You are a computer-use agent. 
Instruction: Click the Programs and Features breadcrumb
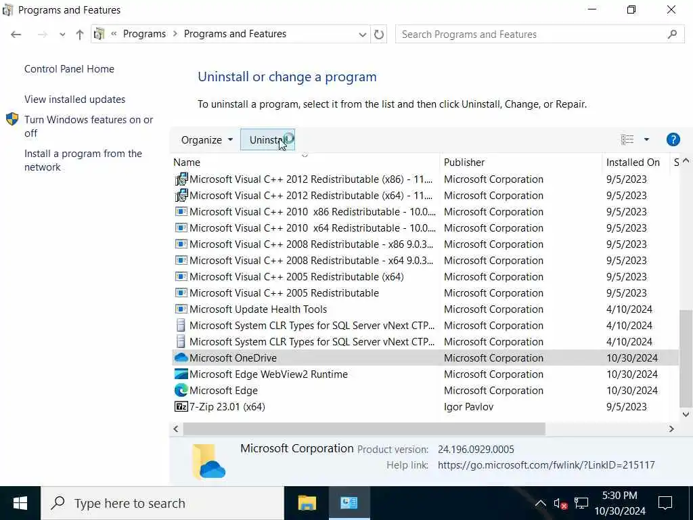tap(235, 34)
